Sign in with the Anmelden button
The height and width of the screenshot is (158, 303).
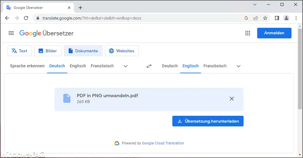(x=274, y=33)
